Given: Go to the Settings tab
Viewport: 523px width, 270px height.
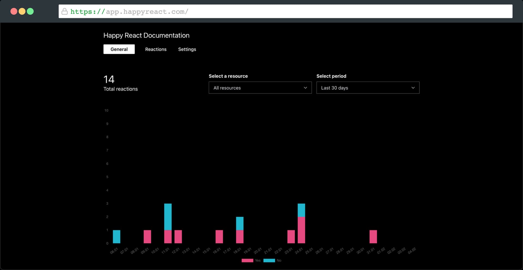Looking at the screenshot, I should click(x=187, y=49).
